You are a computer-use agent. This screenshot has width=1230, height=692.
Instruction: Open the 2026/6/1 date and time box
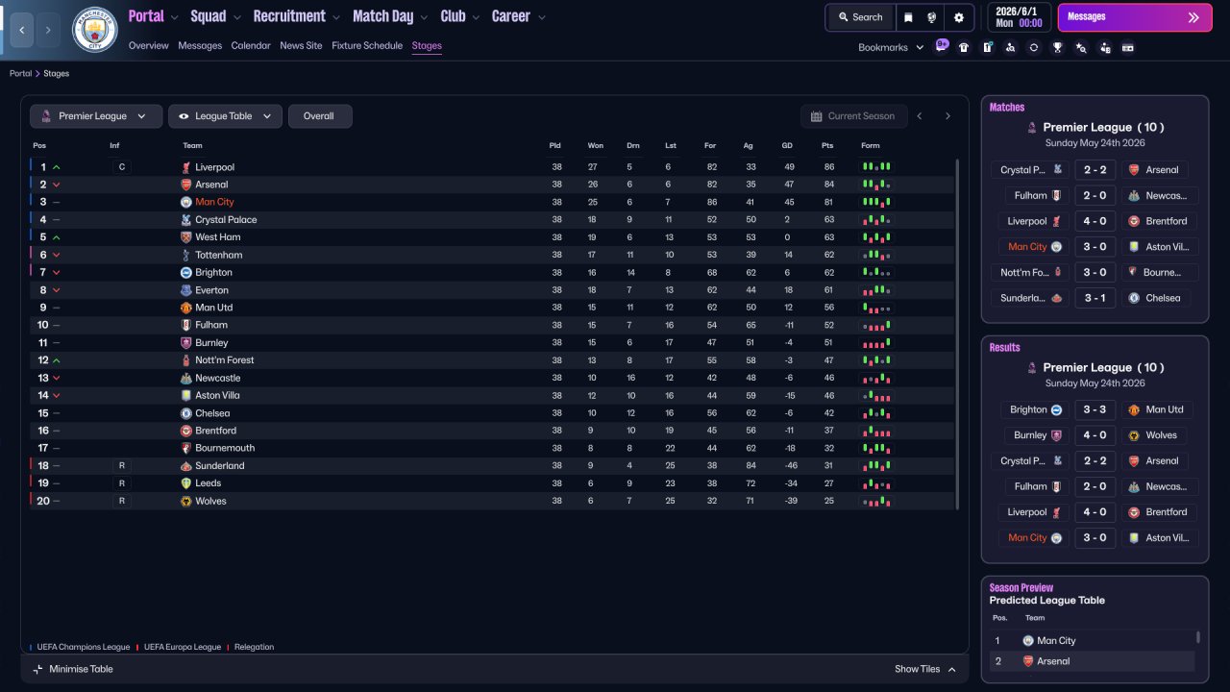tap(1020, 17)
